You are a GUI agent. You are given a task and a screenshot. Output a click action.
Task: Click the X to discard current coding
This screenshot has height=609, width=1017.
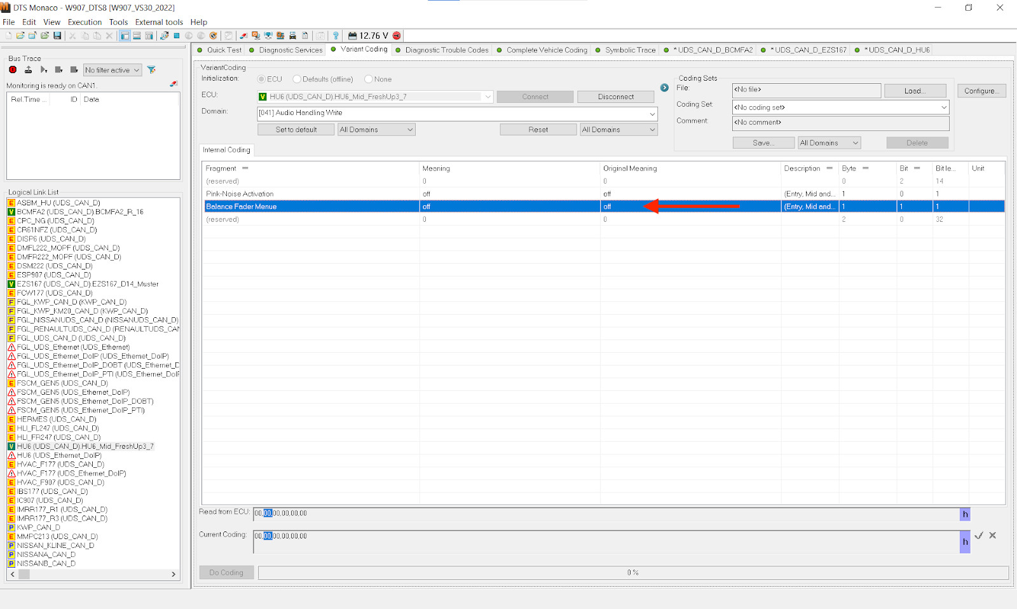click(x=993, y=536)
